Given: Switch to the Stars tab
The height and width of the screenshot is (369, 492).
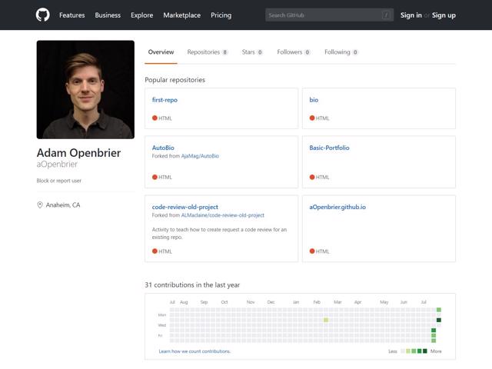Looking at the screenshot, I should (252, 52).
